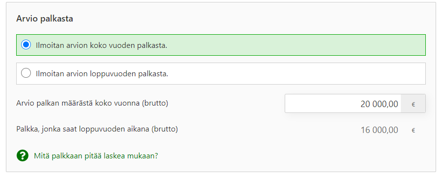Click '(brutto)' in the koko vuonna label
Viewport: 441px width, 176px height.
(x=155, y=103)
